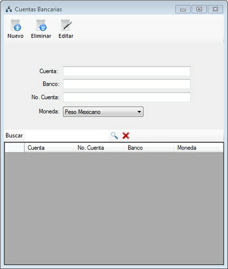Viewport: 228px width, 269px height.
Task: Click the Buscar label
Action: [x=14, y=135]
